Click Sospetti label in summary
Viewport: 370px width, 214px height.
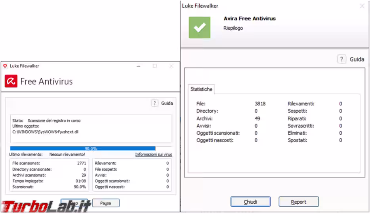(x=298, y=111)
